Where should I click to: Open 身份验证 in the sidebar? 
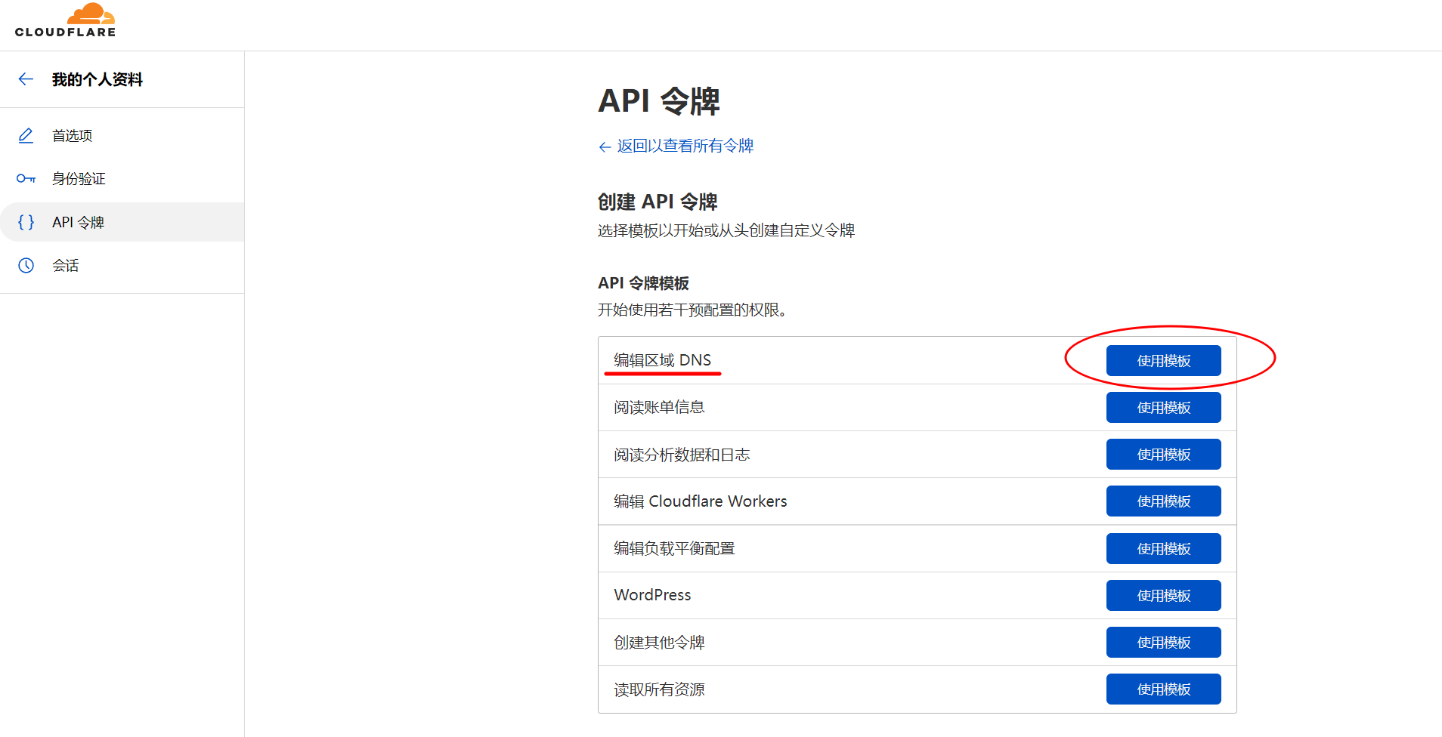point(79,179)
